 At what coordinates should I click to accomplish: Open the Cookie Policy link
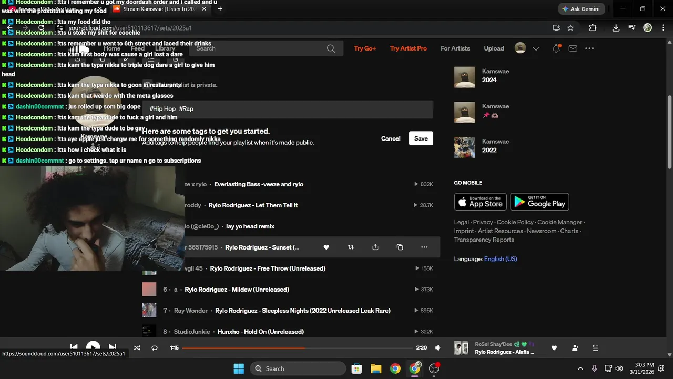coord(515,222)
